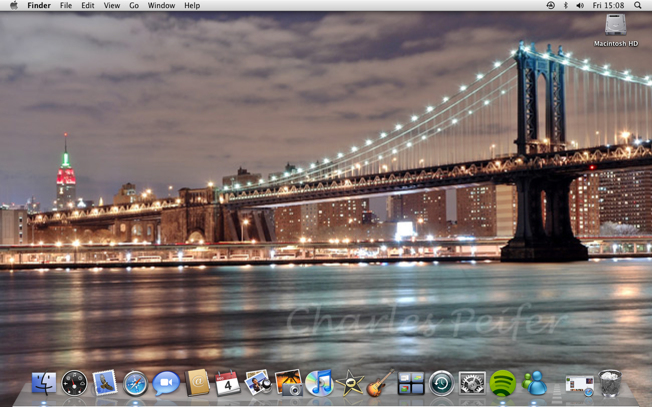Launch iTunes from the Dock
Screen dimensions: 652x407
coord(319,383)
